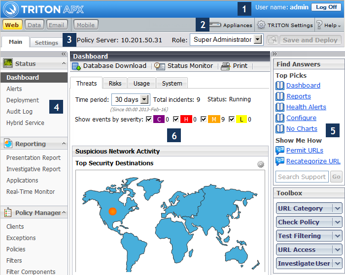Collapse the Status section

click(x=64, y=63)
